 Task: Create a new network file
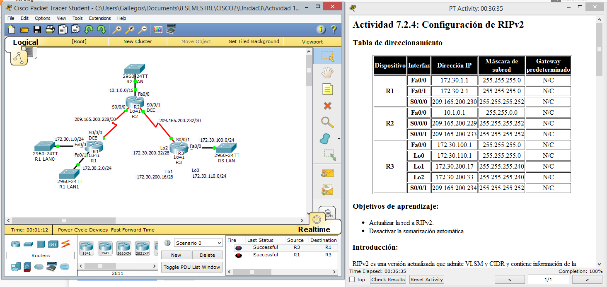tap(12, 29)
